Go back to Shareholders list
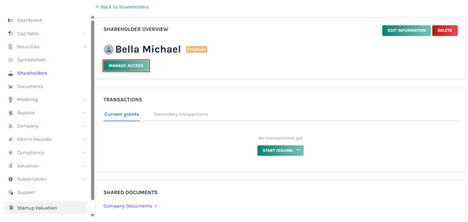The image size is (468, 222). (x=122, y=7)
